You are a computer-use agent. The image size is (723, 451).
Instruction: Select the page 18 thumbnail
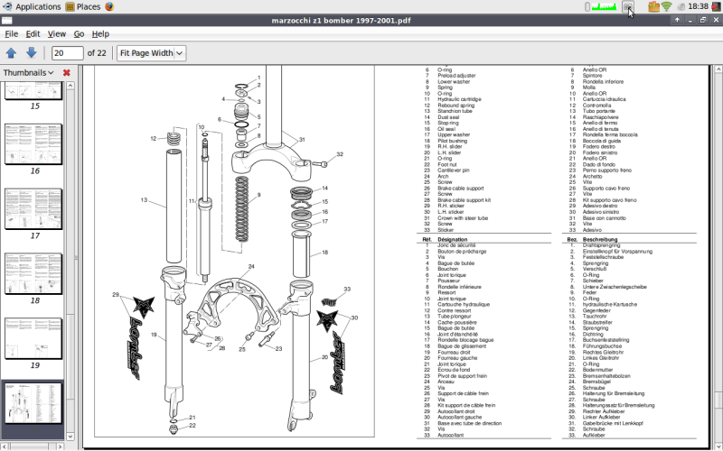point(33,274)
